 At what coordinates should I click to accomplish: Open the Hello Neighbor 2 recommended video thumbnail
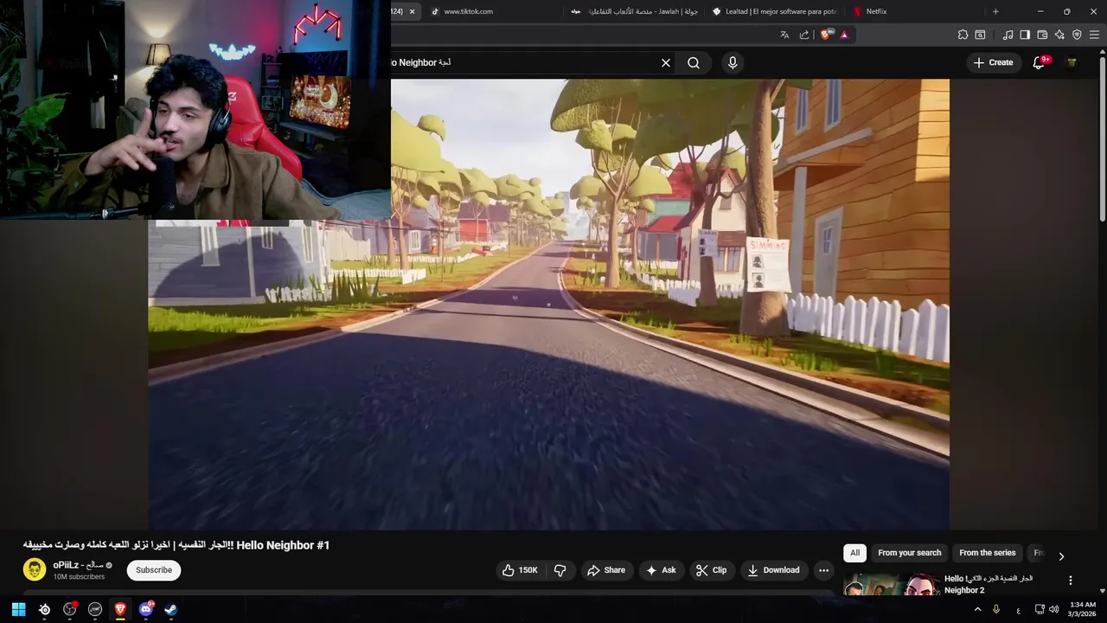click(892, 585)
